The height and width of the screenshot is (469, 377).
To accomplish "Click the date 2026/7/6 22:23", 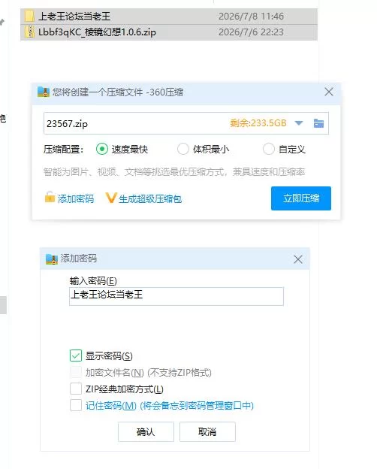I will click(x=251, y=32).
